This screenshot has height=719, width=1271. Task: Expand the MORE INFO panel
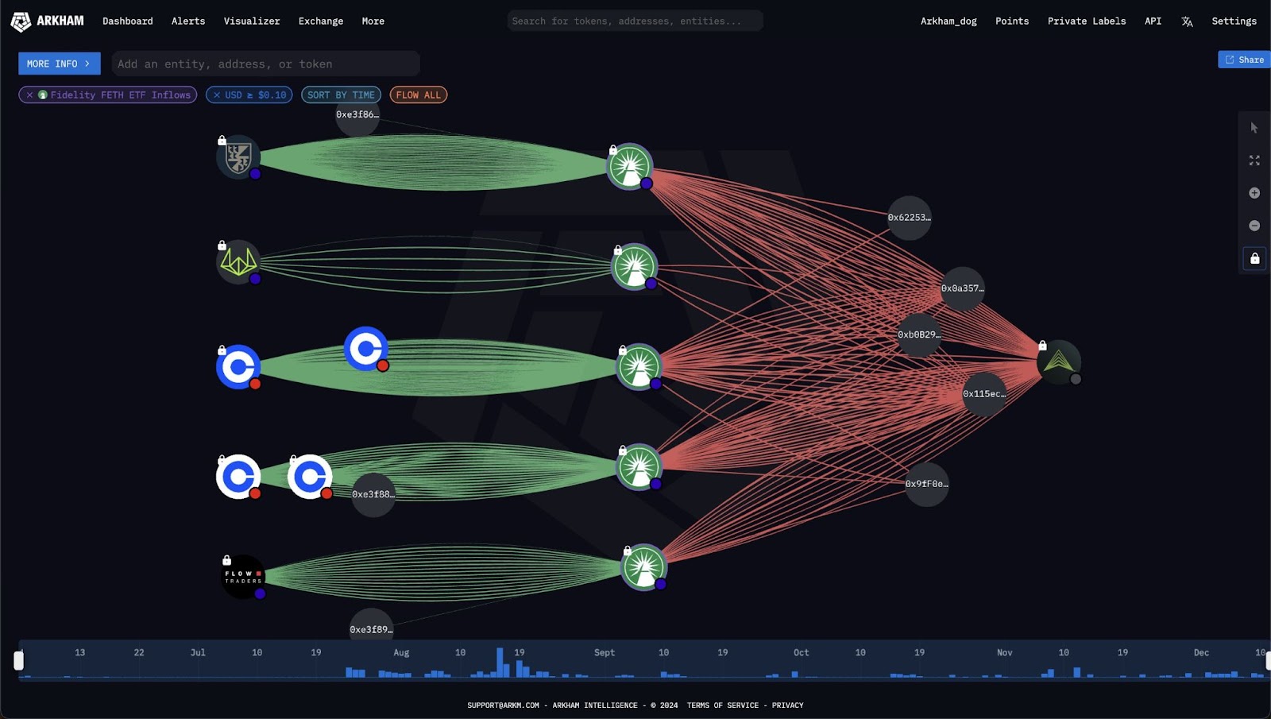point(59,64)
